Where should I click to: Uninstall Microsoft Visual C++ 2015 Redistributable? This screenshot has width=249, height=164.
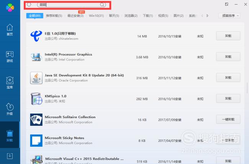tap(228, 161)
